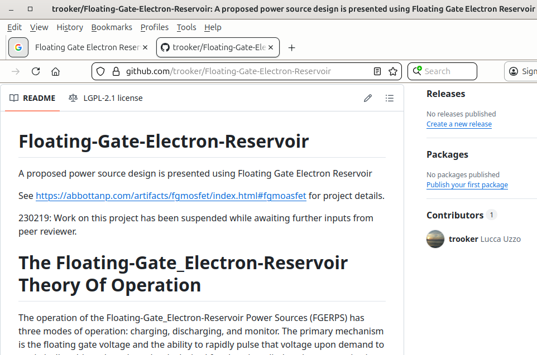Viewport: 537px width, 355px height.
Task: Click the shield tracking protection icon
Action: tap(100, 71)
